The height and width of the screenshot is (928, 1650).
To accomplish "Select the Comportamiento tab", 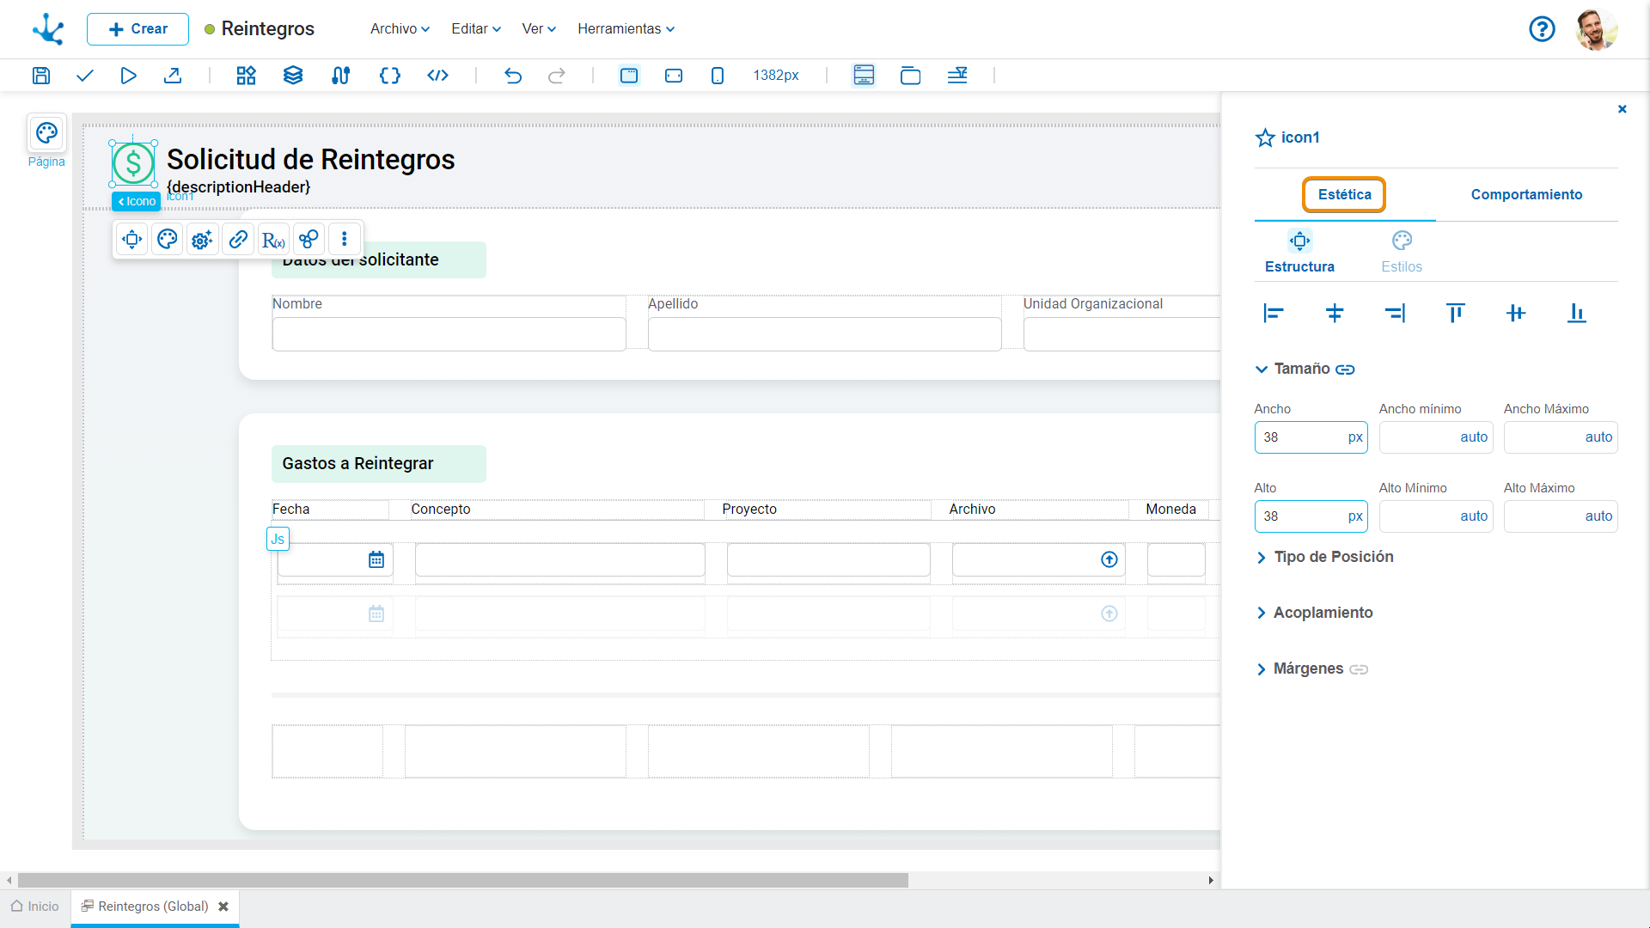I will 1526,194.
